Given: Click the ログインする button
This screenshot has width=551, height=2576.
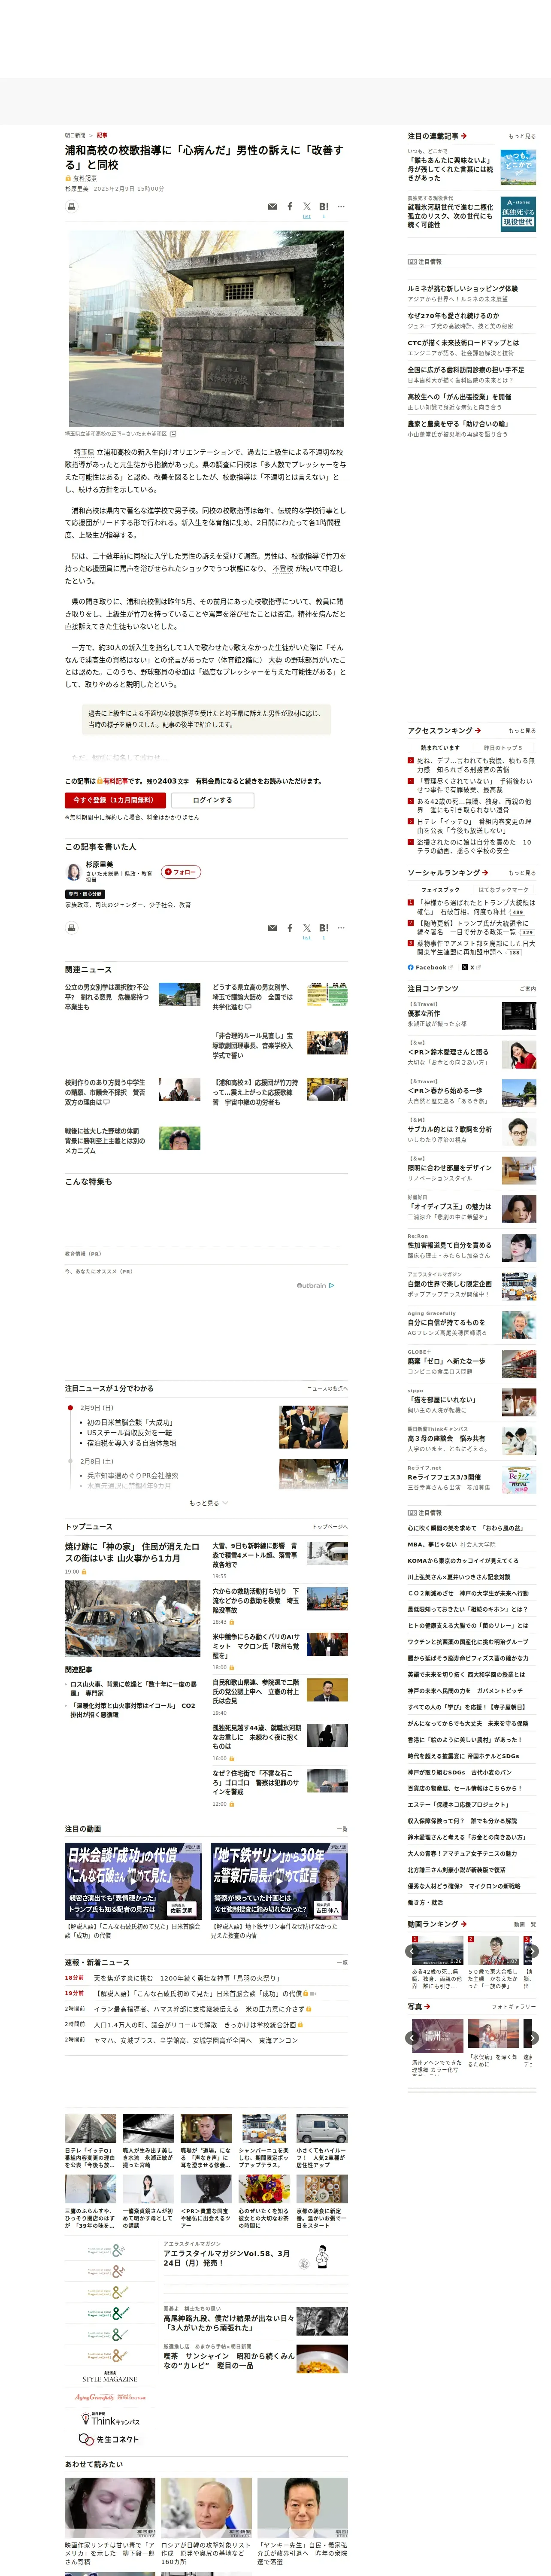Looking at the screenshot, I should pyautogui.click(x=212, y=800).
